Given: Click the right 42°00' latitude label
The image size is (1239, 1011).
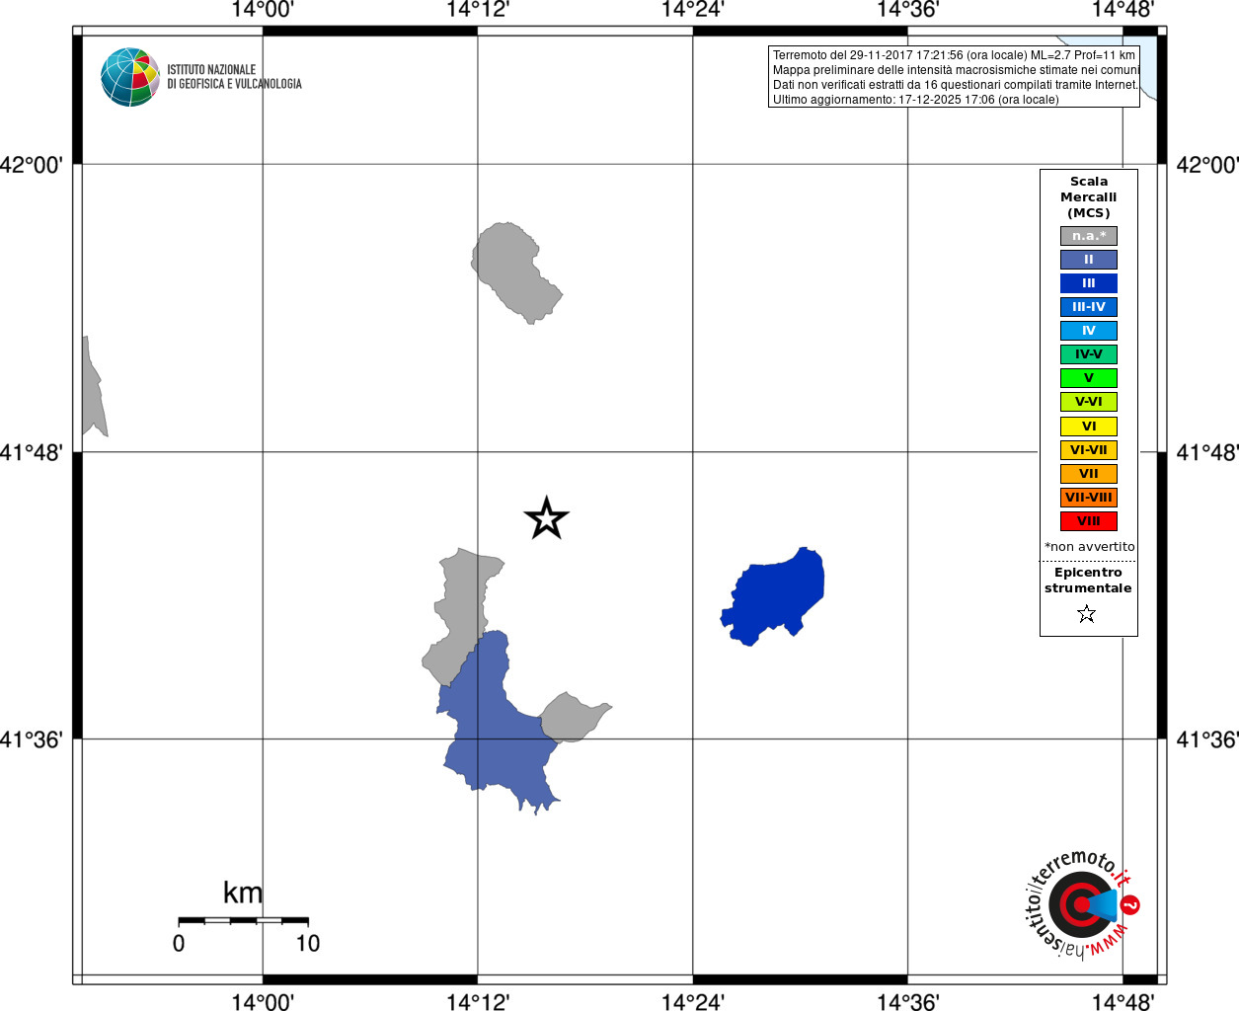Looking at the screenshot, I should coord(1207,165).
